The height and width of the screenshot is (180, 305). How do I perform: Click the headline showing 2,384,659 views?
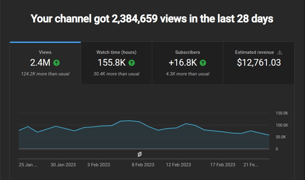pos(152,19)
